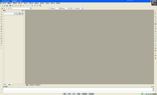Click the Print Preview magnifier page icon

click(x=13, y=6)
